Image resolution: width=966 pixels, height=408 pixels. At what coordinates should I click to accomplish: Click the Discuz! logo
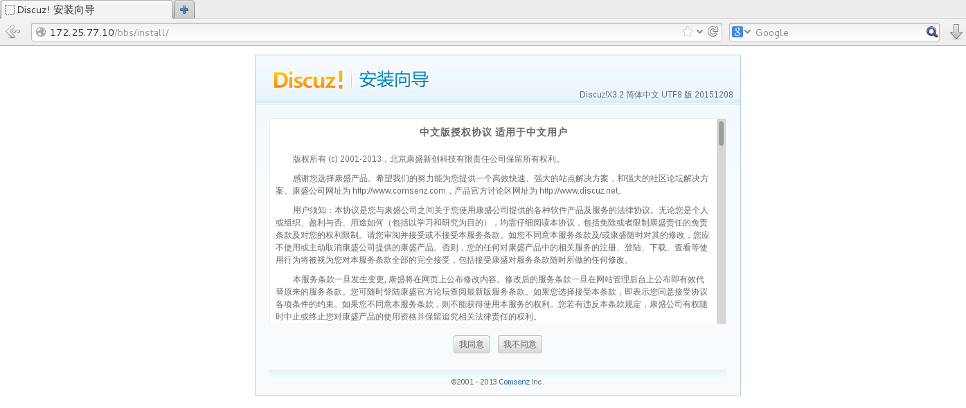click(308, 80)
